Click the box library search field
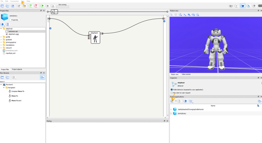 pyautogui.click(x=22, y=82)
